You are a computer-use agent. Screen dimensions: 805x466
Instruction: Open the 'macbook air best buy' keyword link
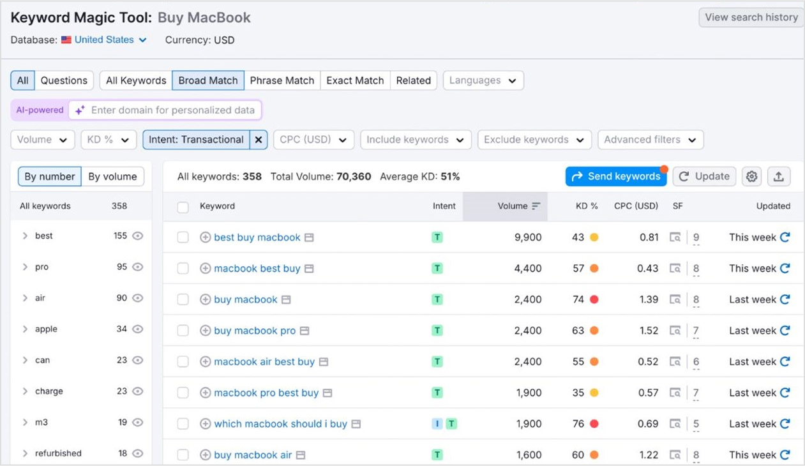[x=264, y=362]
